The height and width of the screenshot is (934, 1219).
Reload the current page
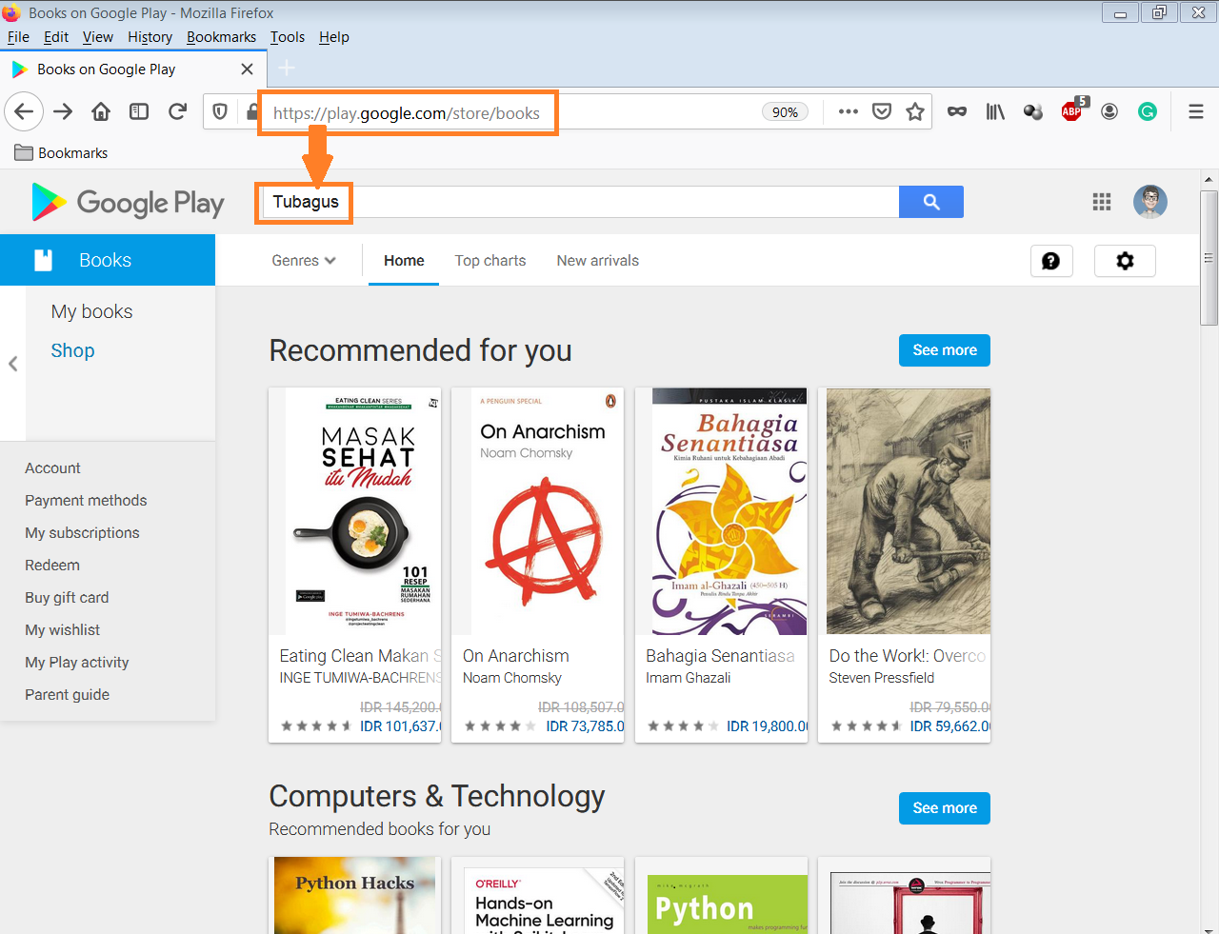click(x=177, y=111)
